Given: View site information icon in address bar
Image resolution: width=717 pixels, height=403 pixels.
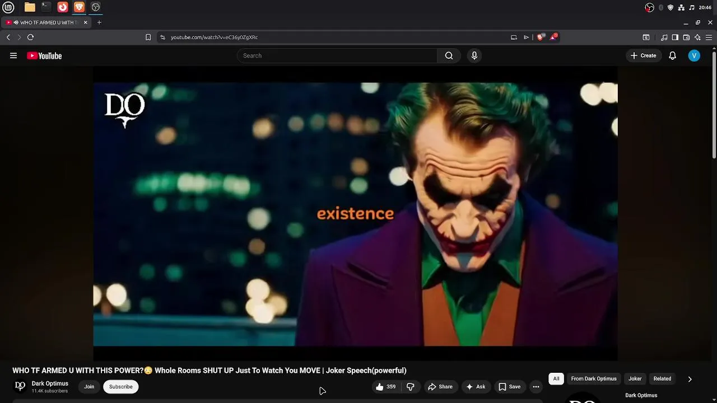Looking at the screenshot, I should [x=162, y=37].
